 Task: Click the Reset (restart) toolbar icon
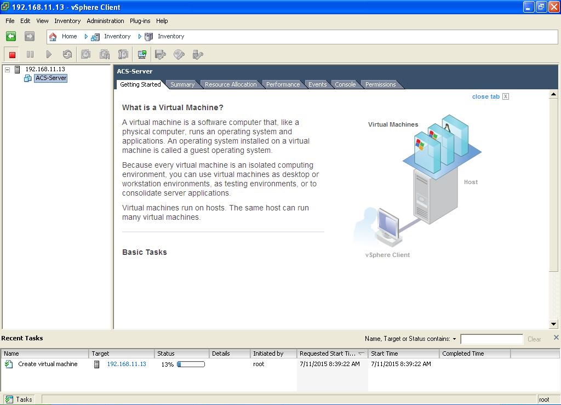coord(67,54)
